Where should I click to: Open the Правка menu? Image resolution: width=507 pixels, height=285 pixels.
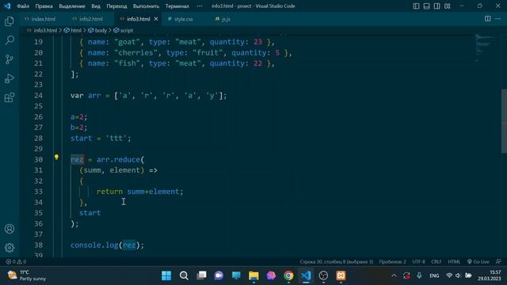[x=44, y=6]
